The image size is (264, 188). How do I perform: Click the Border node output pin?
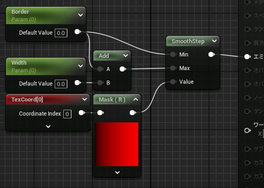click(x=78, y=32)
